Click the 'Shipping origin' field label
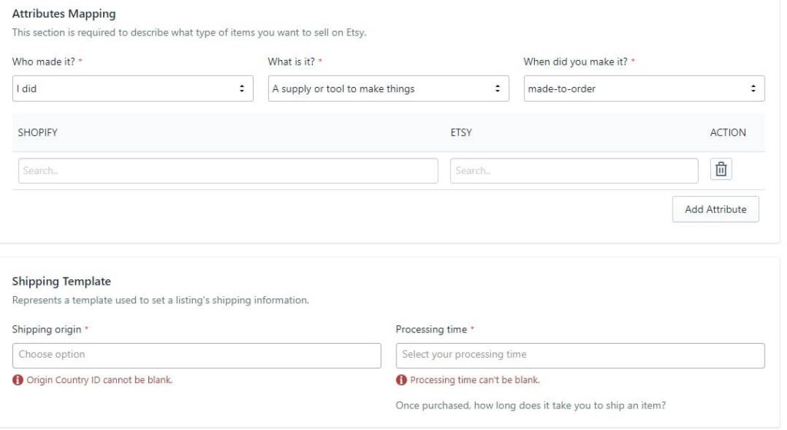The width and height of the screenshot is (787, 430). 47,329
